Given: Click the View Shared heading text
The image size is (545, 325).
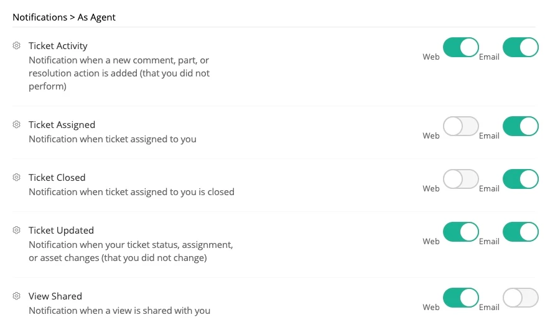Looking at the screenshot, I should (55, 296).
